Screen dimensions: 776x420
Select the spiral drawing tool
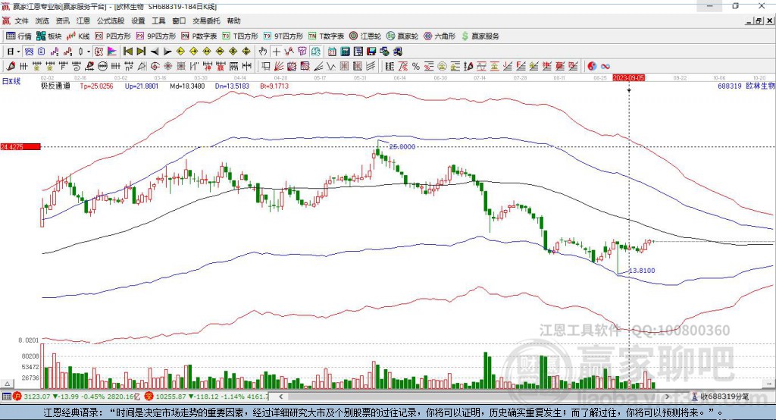click(77, 67)
